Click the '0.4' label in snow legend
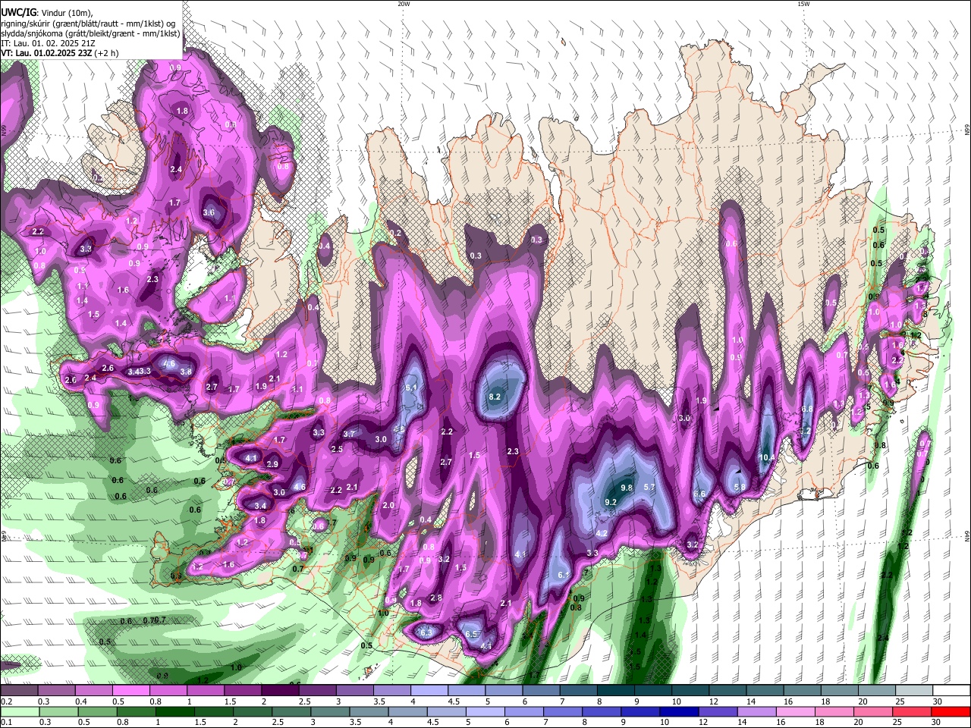This screenshot has height=728, width=971. click(x=81, y=701)
